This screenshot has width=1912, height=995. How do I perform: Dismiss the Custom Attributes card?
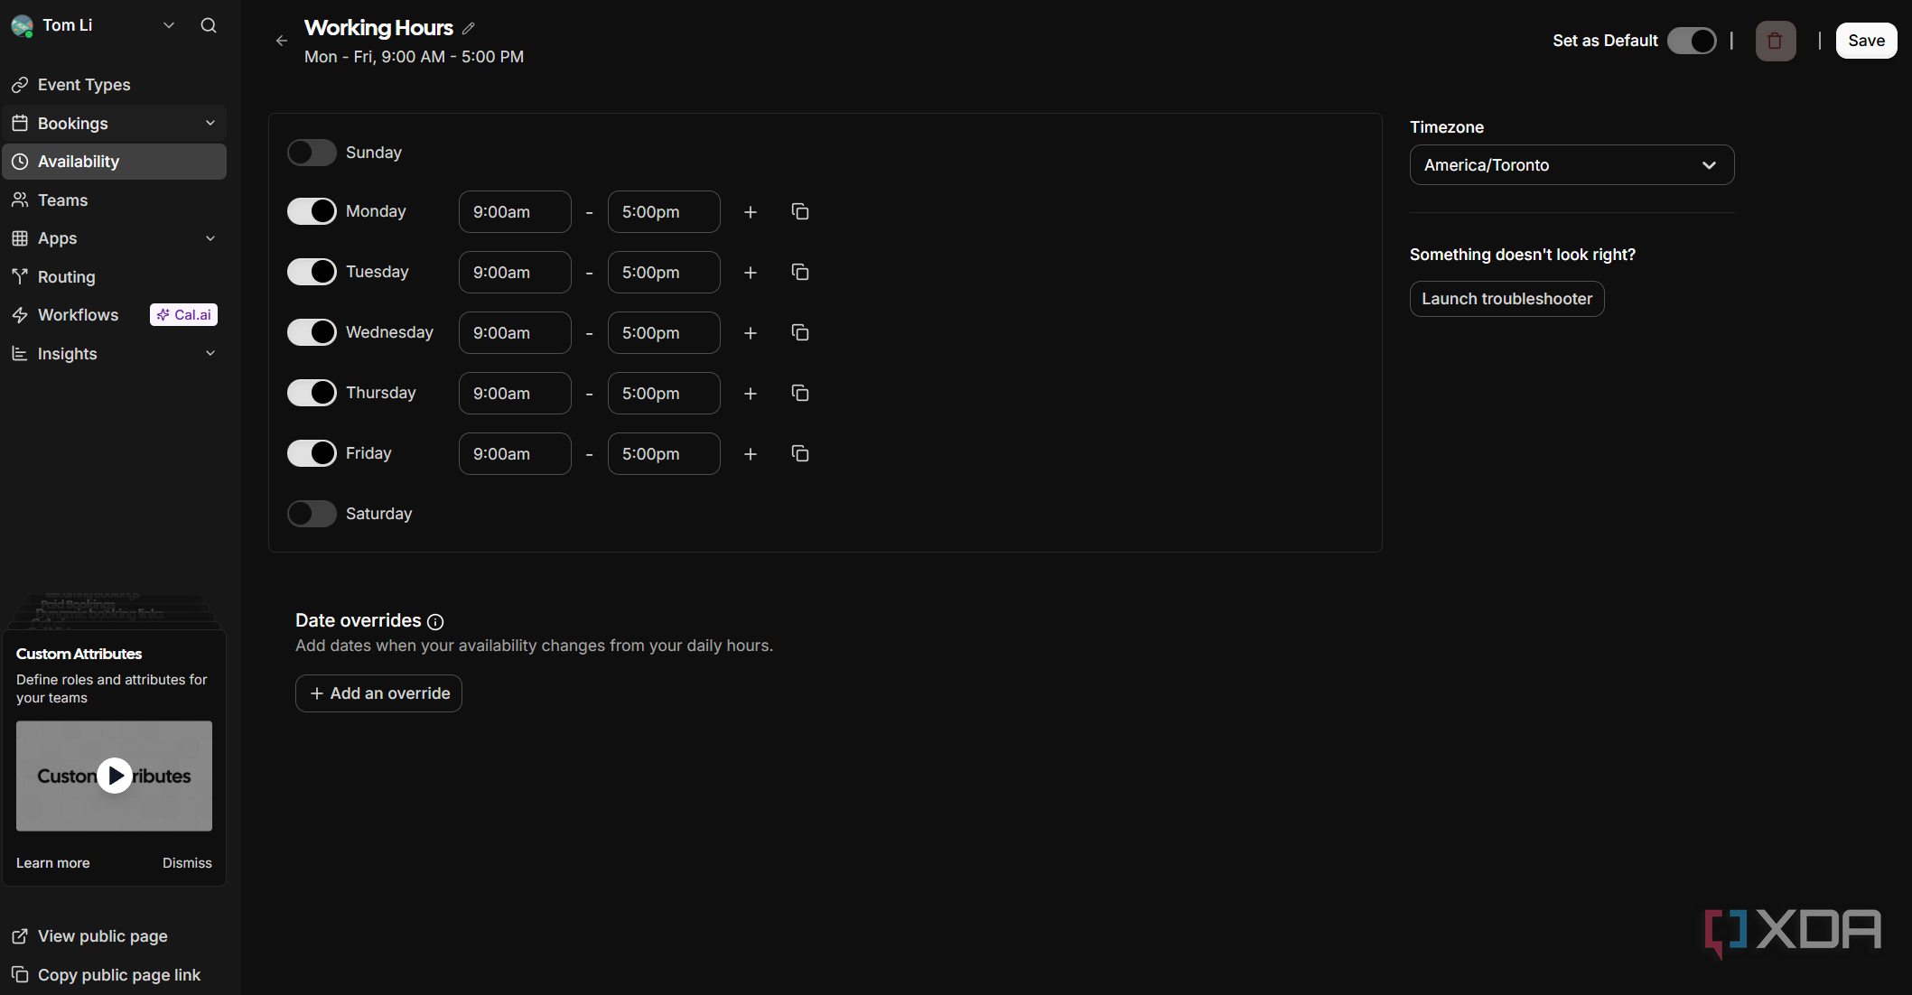point(187,863)
